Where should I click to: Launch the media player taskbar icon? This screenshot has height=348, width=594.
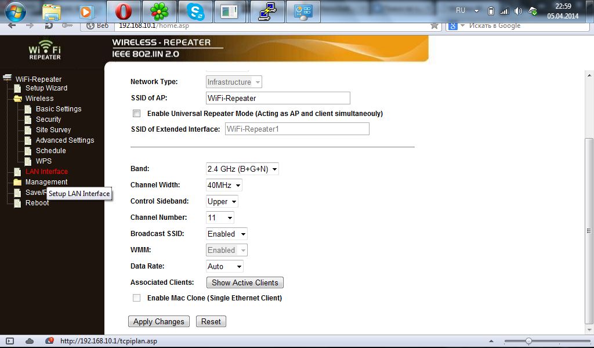[x=86, y=12]
